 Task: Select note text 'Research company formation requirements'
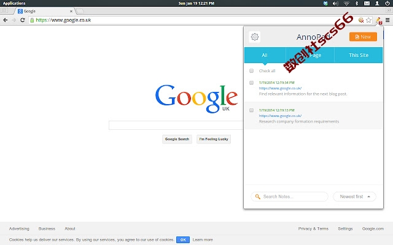point(299,121)
